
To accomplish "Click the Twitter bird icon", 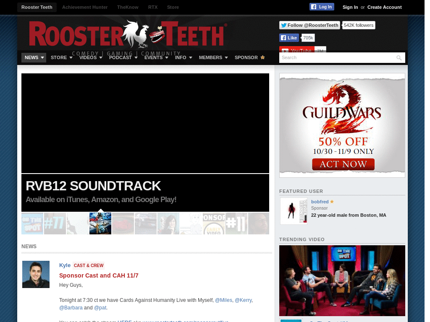I will tap(284, 25).
